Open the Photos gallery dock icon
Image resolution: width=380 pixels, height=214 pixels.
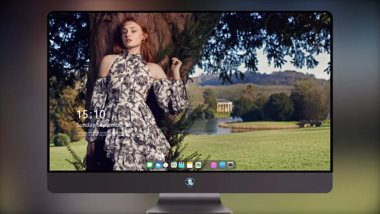coord(198,165)
